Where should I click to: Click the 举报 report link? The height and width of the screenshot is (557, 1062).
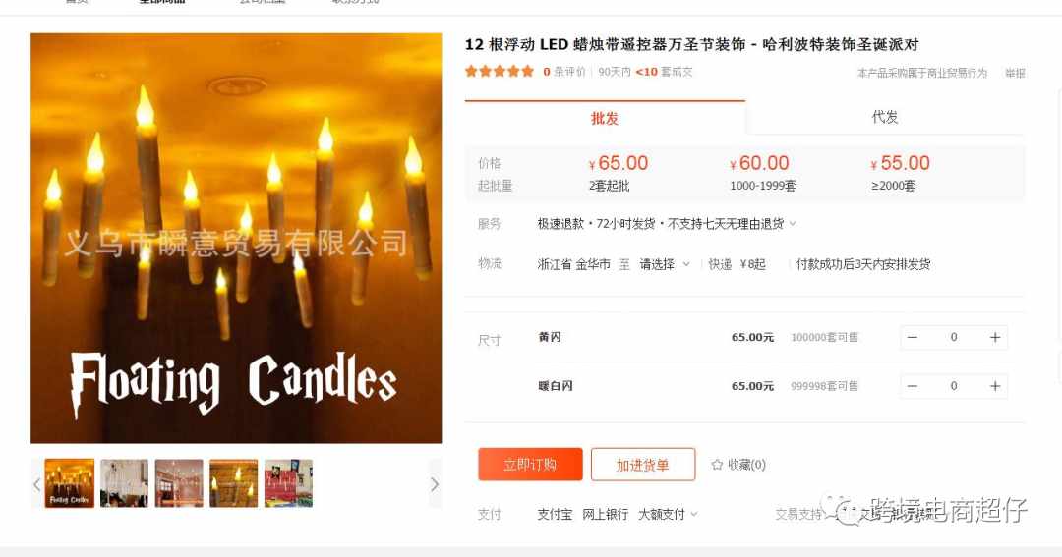click(x=1015, y=73)
